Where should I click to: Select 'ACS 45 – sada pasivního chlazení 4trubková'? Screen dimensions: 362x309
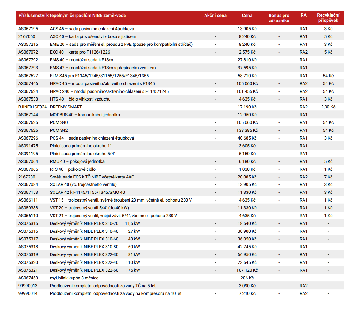92,29
